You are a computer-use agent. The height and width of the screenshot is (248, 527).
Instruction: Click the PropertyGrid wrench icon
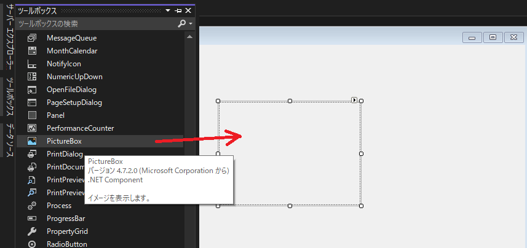(32, 231)
